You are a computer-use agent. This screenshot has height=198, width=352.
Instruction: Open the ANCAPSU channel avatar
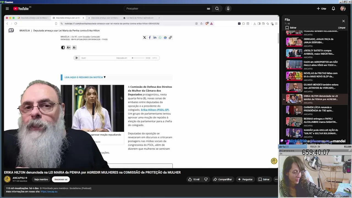coord(7,179)
